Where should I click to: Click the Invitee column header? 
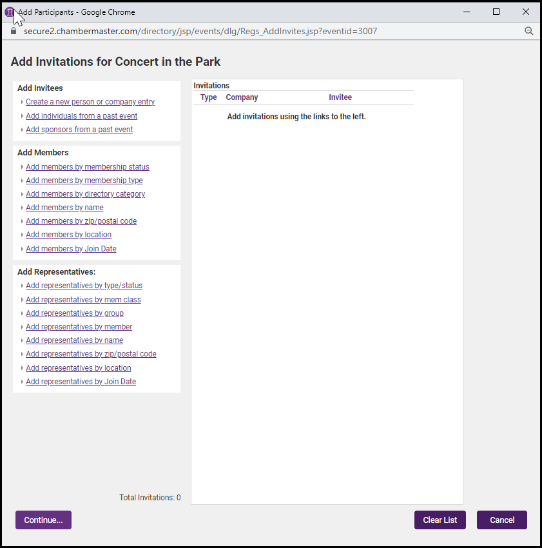(340, 97)
